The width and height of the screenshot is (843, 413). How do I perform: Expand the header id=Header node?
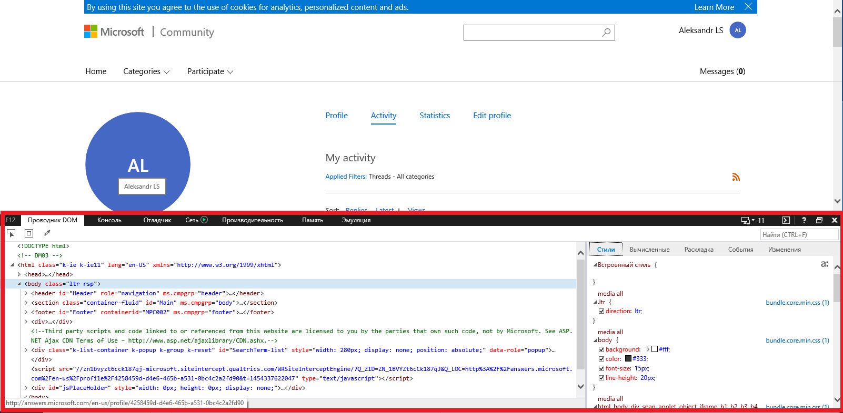(x=26, y=293)
